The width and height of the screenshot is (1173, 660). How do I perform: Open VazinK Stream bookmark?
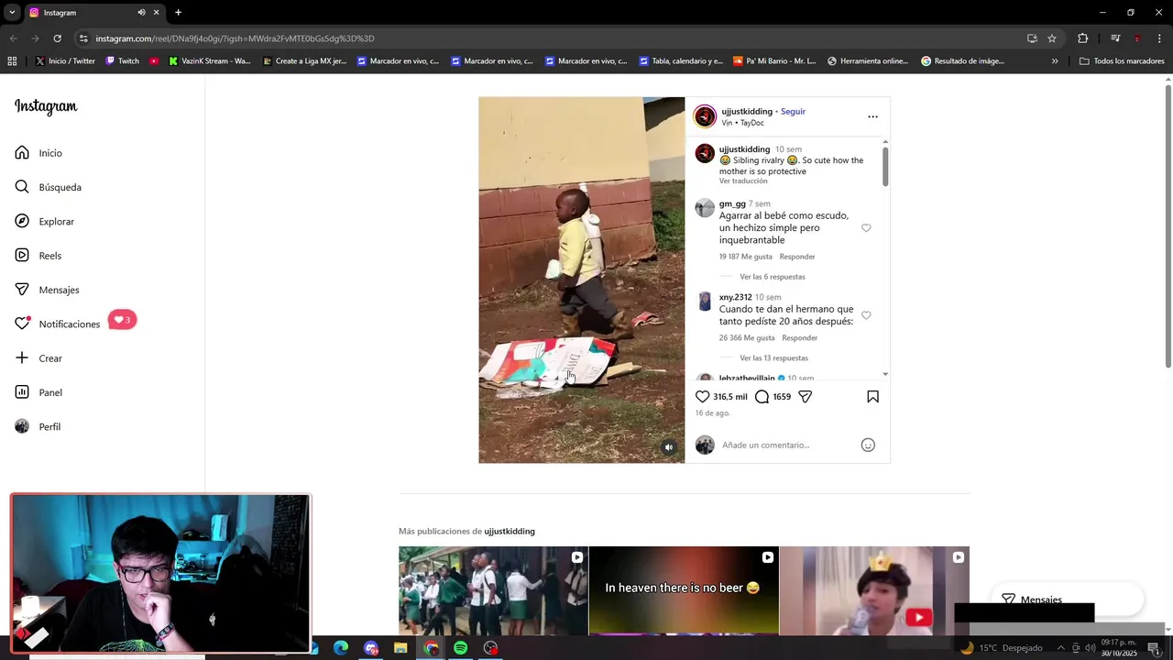click(210, 61)
